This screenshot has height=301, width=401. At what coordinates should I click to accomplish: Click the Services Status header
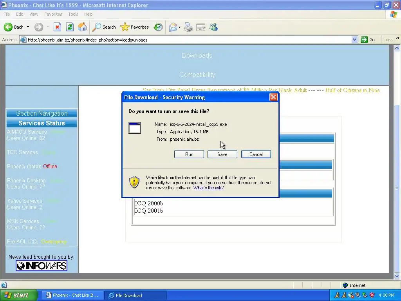click(x=42, y=123)
